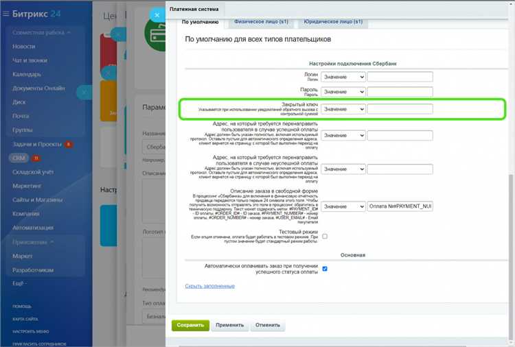Screen dimensions: 515x347
Task: Open Складской учёт in sidebar
Action: (33, 172)
